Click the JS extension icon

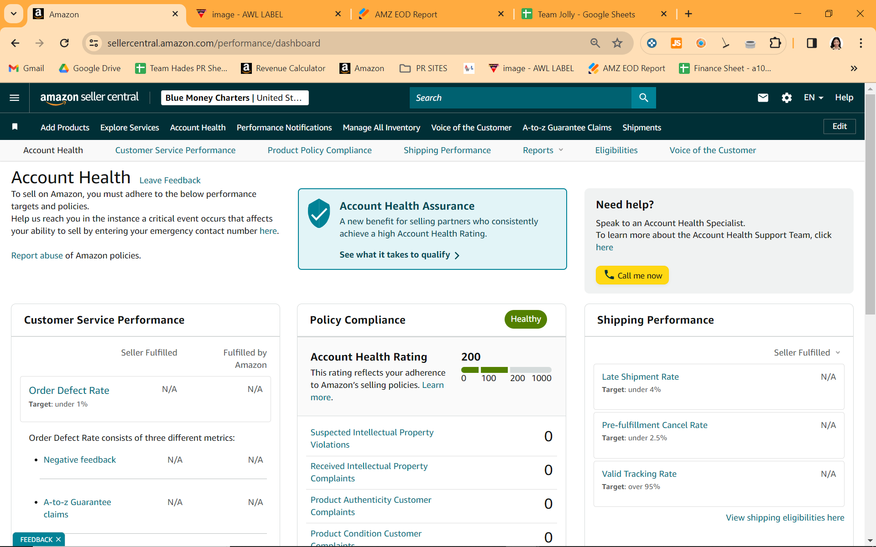676,43
